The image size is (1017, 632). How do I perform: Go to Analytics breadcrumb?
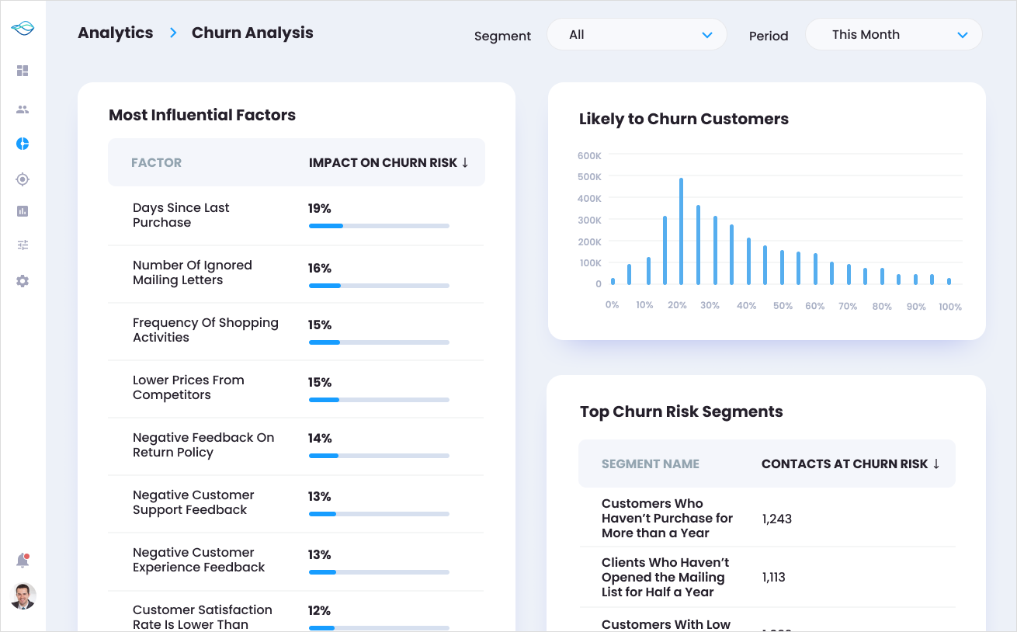[116, 33]
